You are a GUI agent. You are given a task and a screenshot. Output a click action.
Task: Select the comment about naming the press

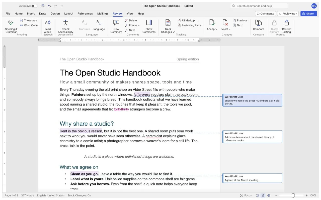[x=252, y=100]
